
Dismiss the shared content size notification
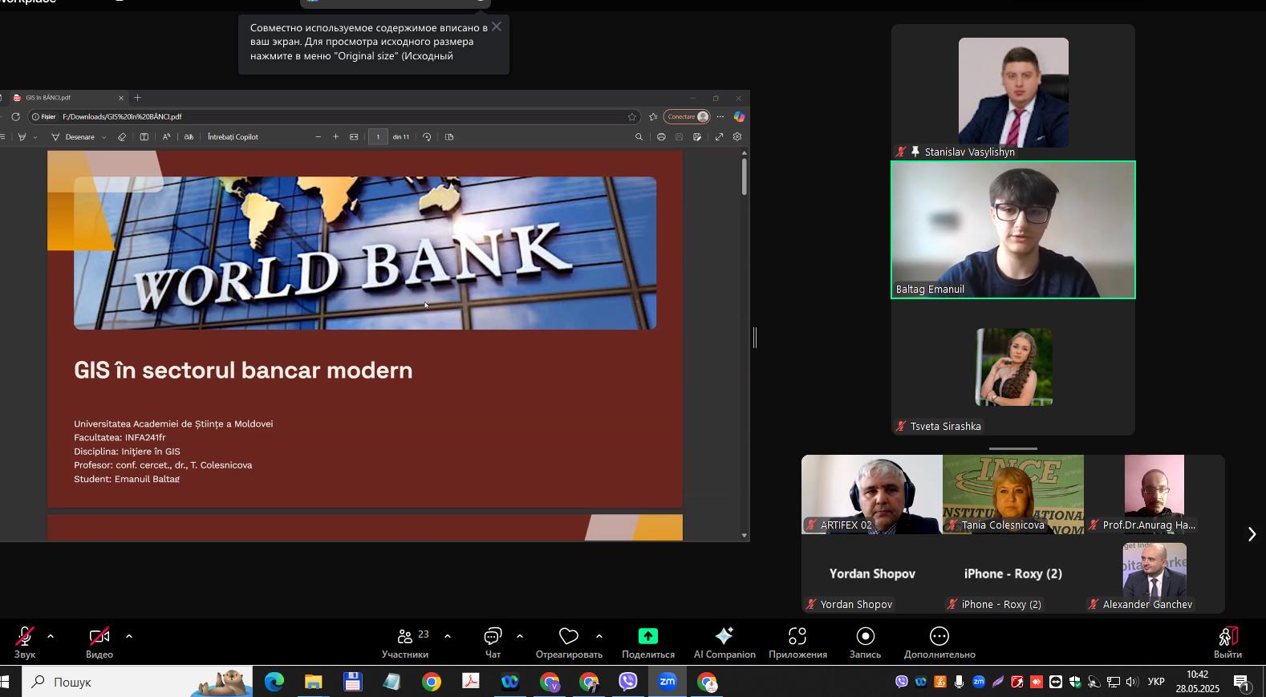click(x=497, y=26)
